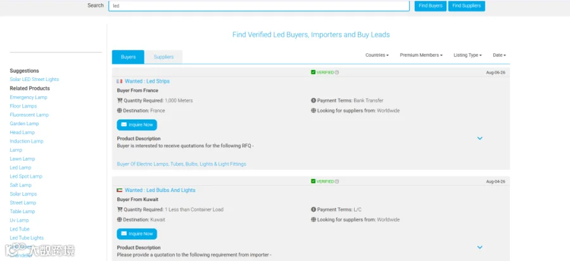Open Led Tube Lights related product
The width and height of the screenshot is (570, 261).
[x=27, y=238]
